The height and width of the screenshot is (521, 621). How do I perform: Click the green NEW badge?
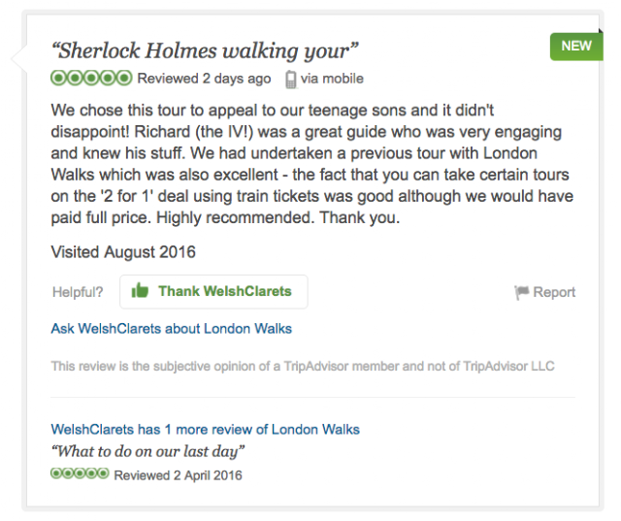point(575,46)
